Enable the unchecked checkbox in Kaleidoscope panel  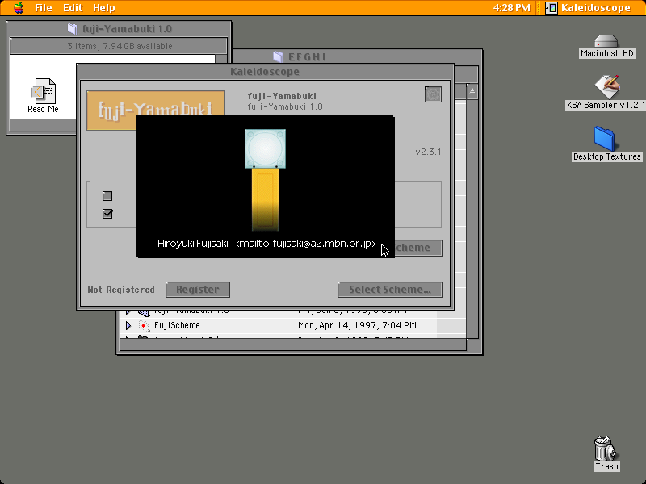[107, 196]
